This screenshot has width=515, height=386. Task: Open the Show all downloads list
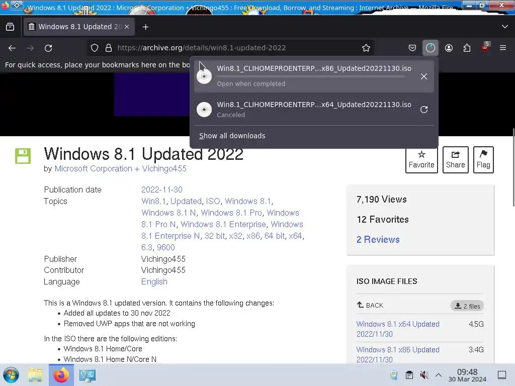(232, 136)
